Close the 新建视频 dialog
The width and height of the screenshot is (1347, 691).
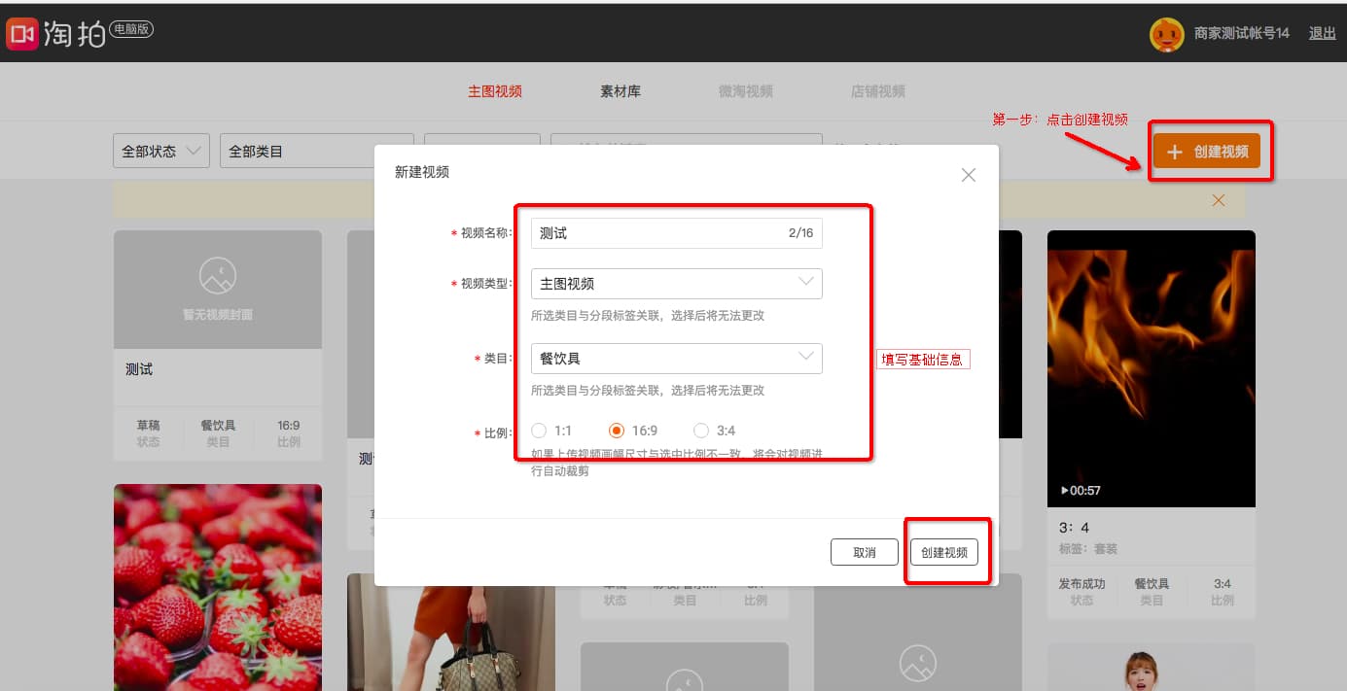pyautogui.click(x=968, y=175)
